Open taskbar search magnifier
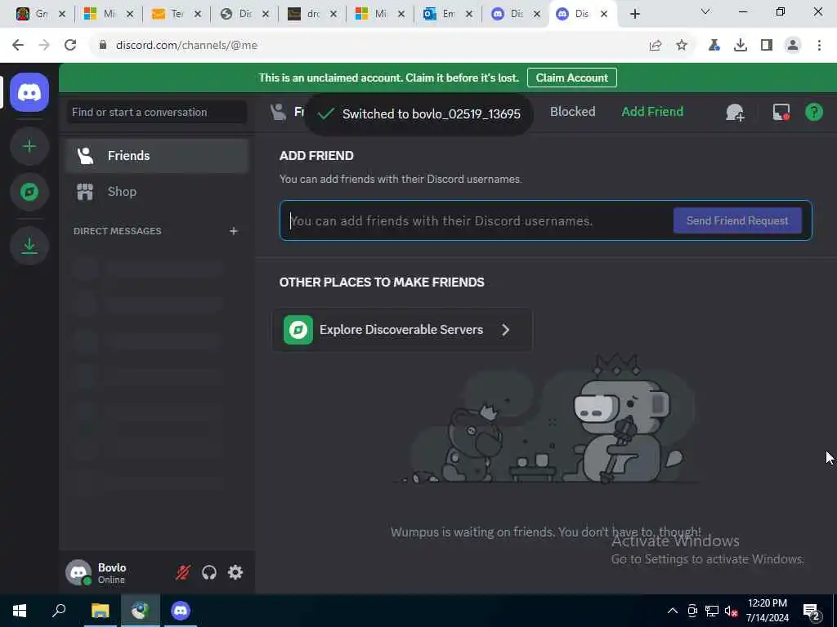The image size is (837, 627). pos(59,611)
